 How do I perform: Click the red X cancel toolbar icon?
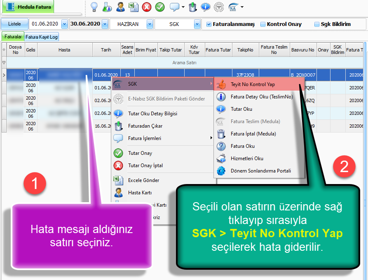[x=147, y=7]
